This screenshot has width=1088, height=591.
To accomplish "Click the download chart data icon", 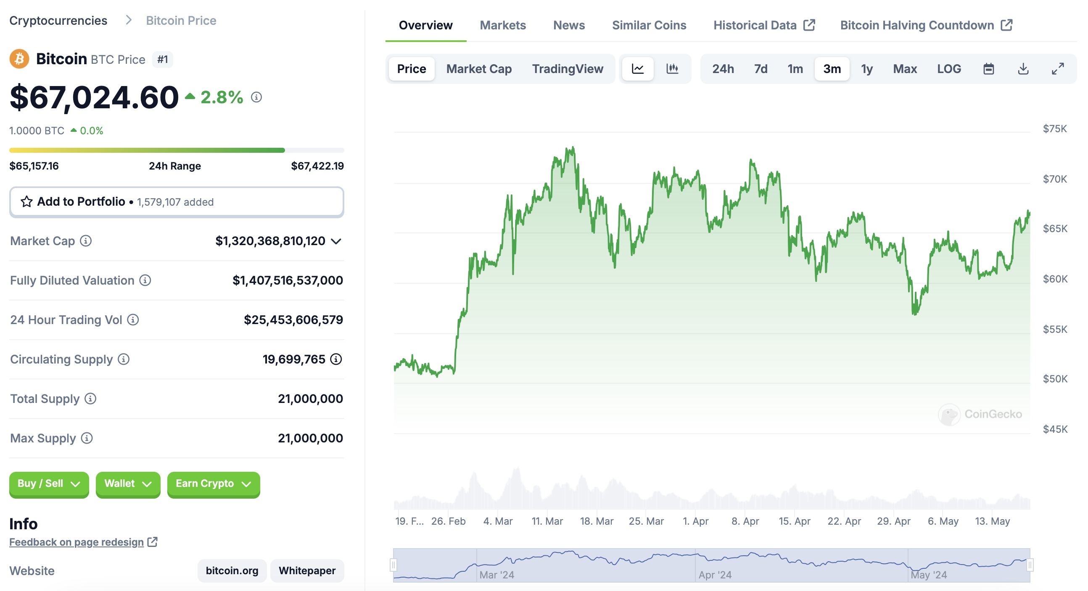I will coord(1023,69).
